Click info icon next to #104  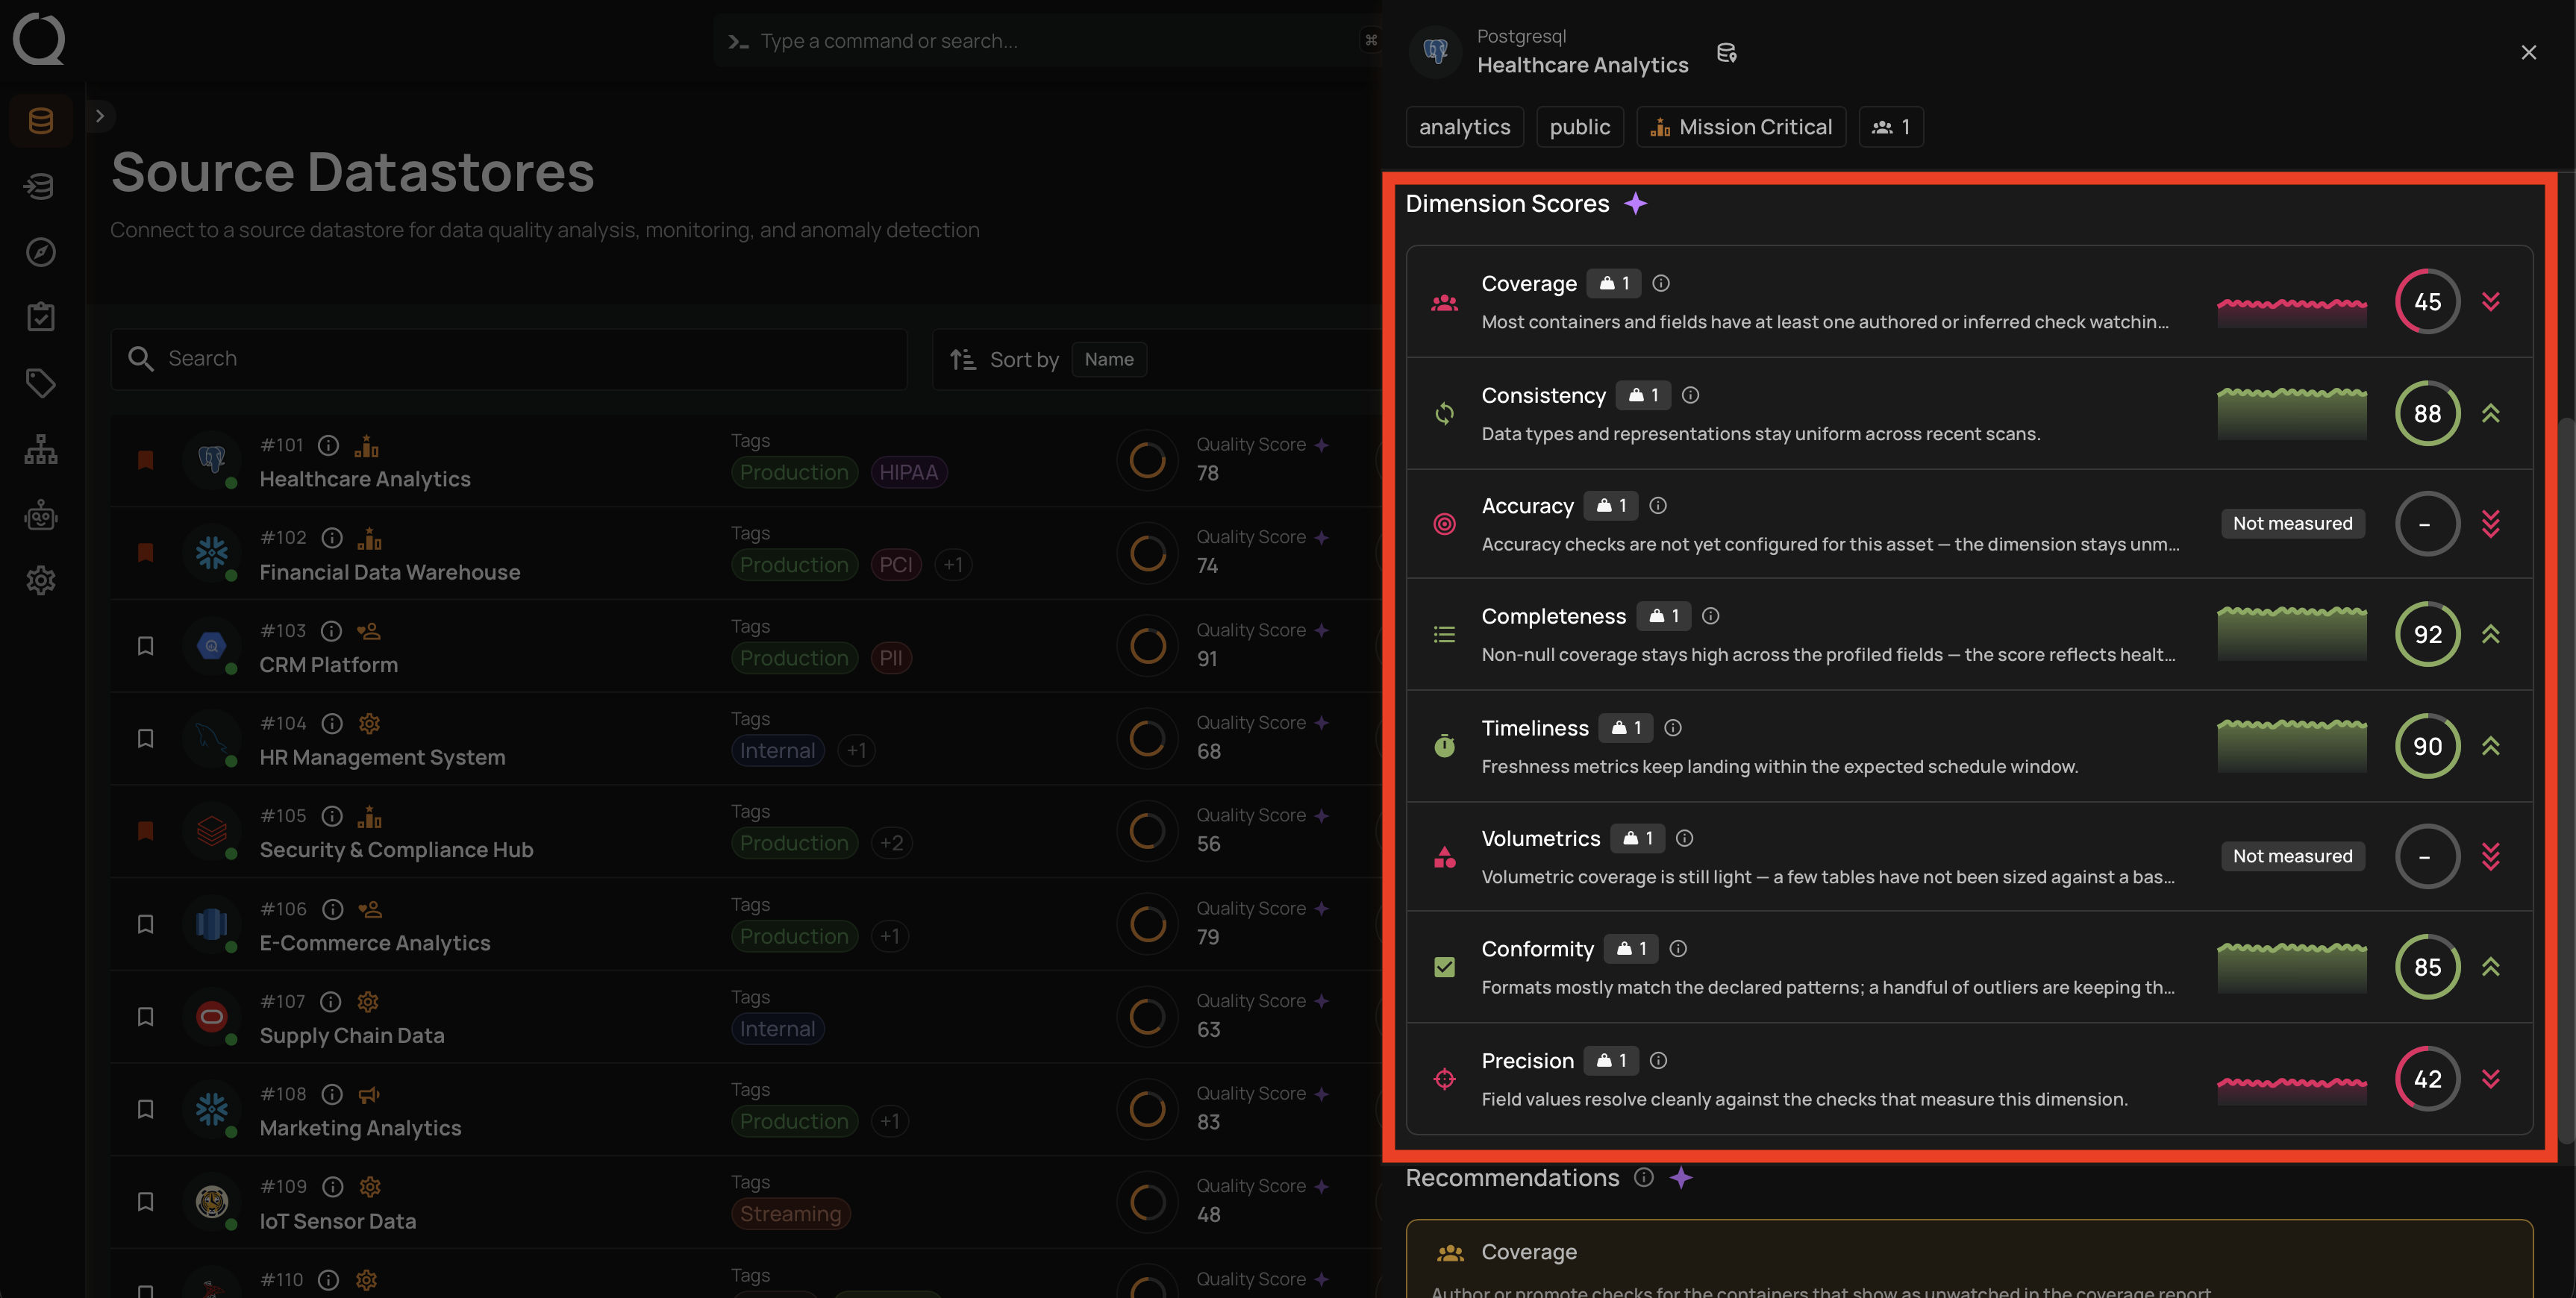coord(332,723)
